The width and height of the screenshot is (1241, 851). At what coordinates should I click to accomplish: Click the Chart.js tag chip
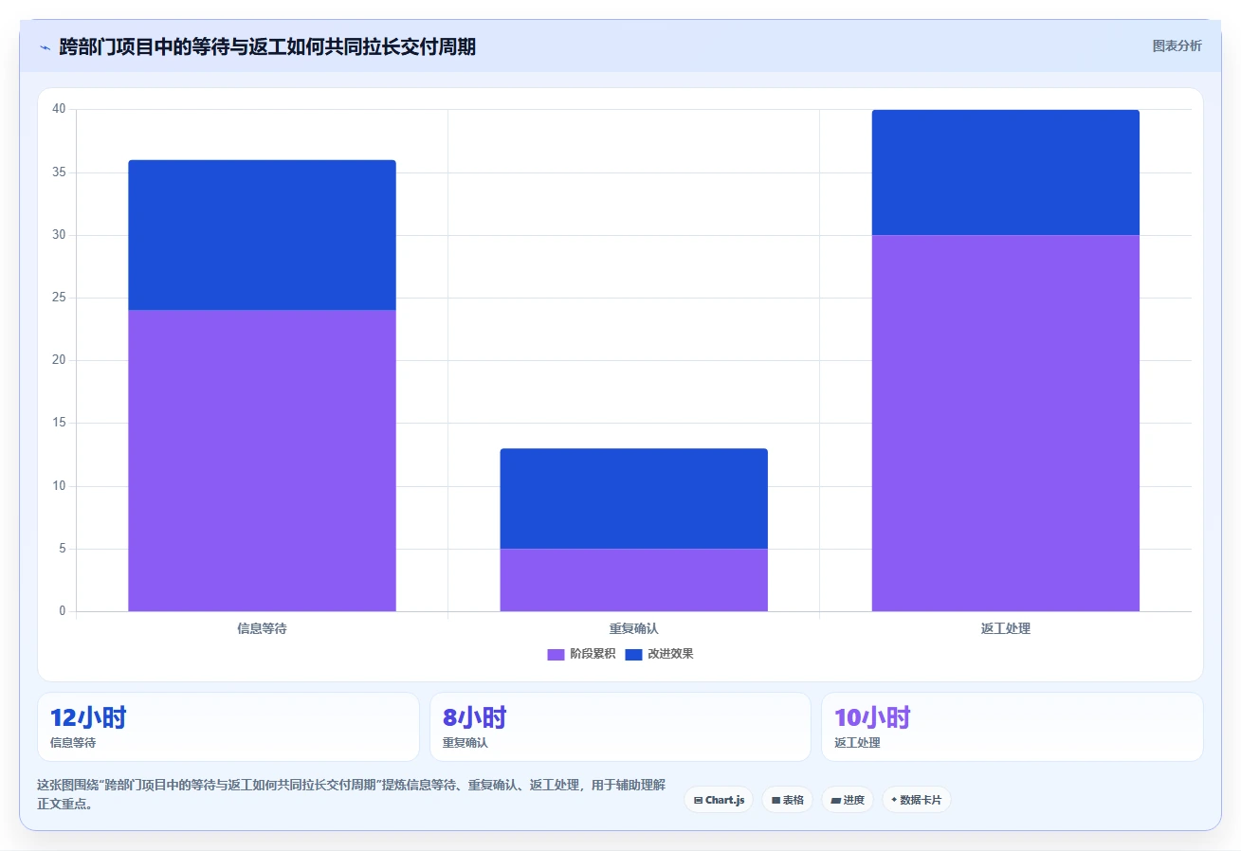point(719,800)
